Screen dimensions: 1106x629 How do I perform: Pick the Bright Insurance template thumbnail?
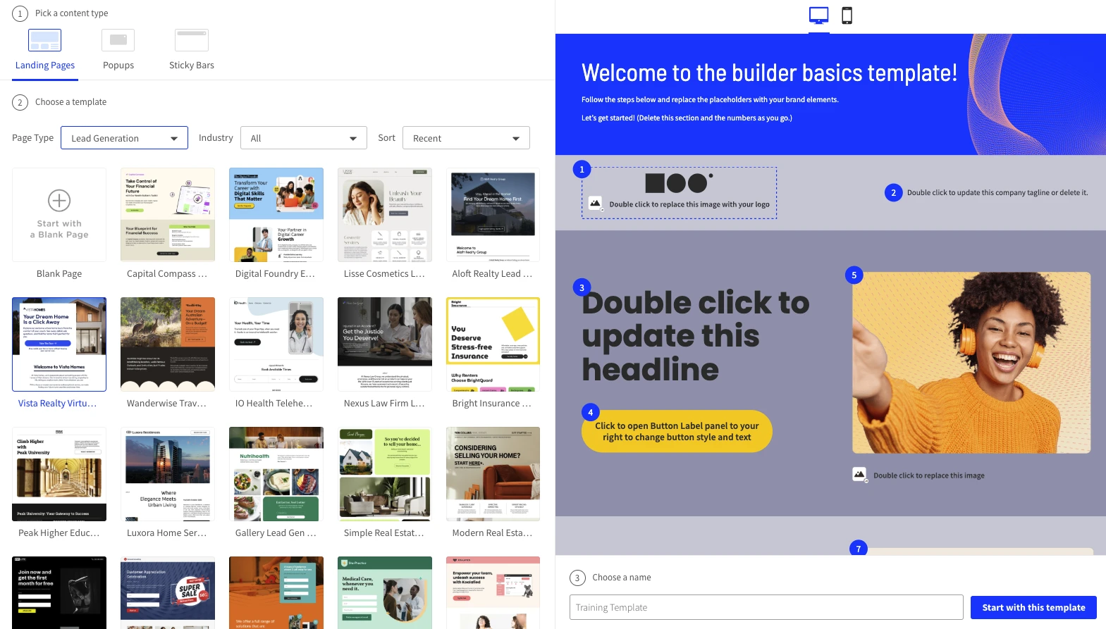click(493, 344)
